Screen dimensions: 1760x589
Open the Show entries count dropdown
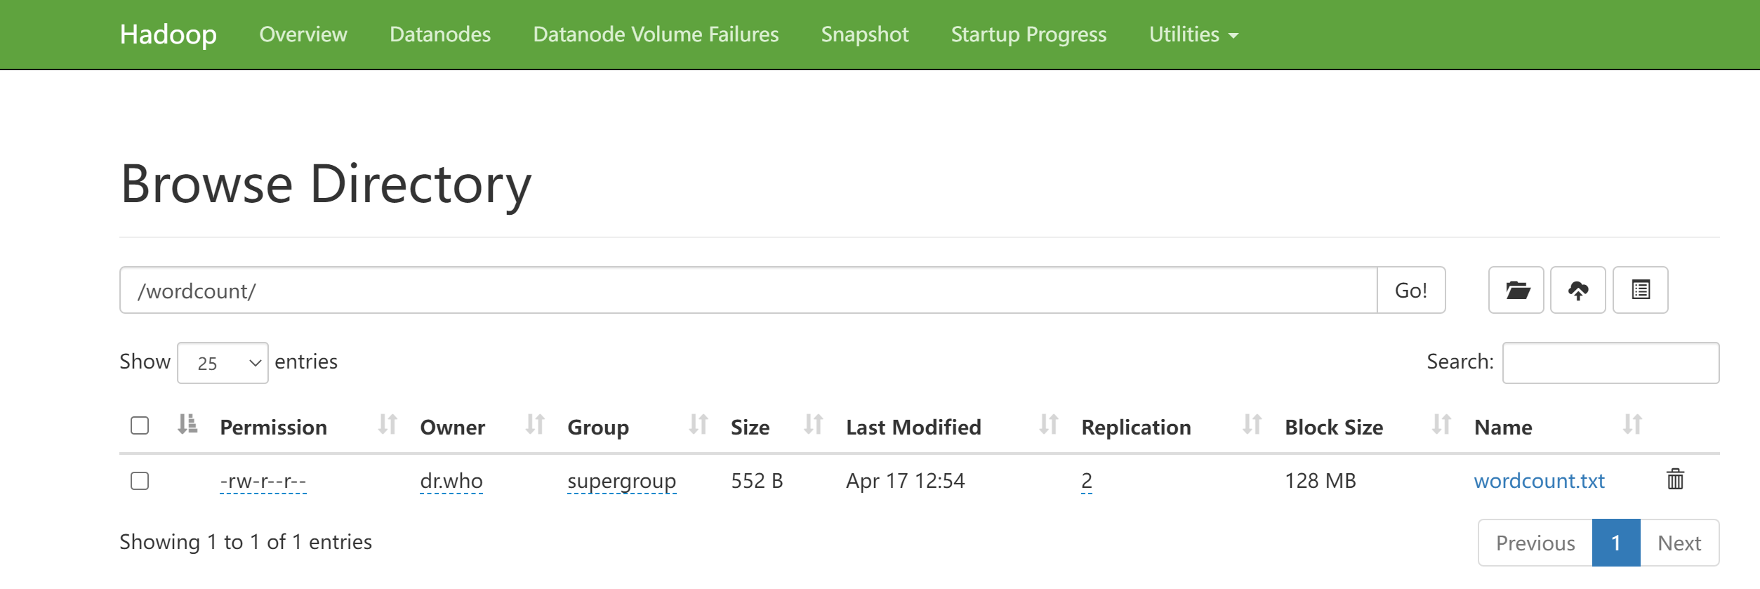click(223, 363)
